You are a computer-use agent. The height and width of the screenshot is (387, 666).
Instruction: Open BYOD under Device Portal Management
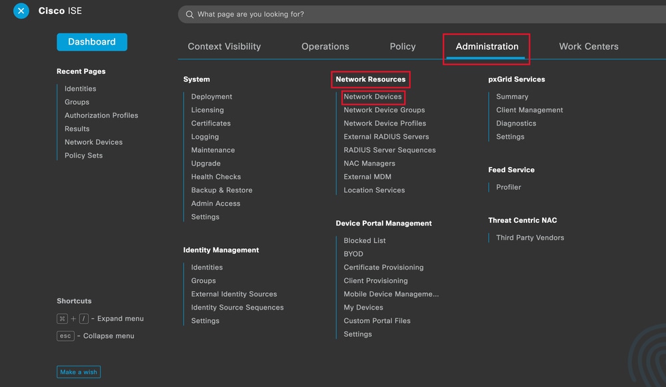(353, 254)
